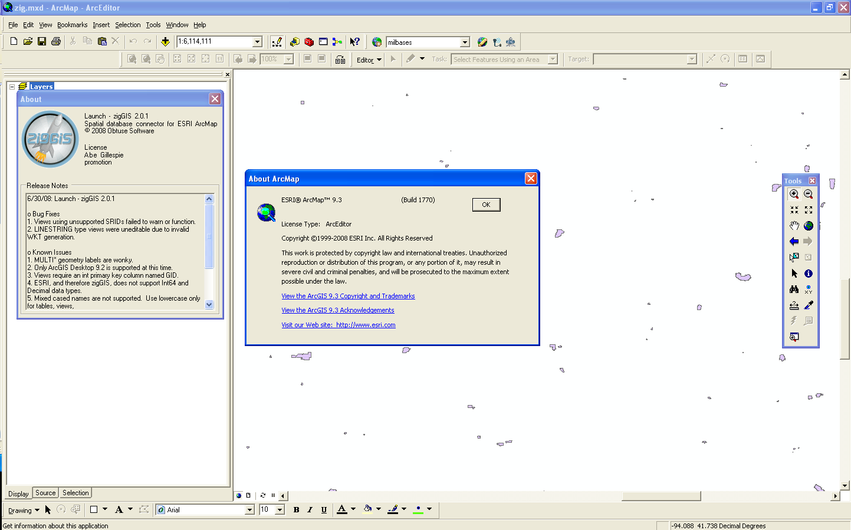Toggle Bold text formatting

click(296, 510)
